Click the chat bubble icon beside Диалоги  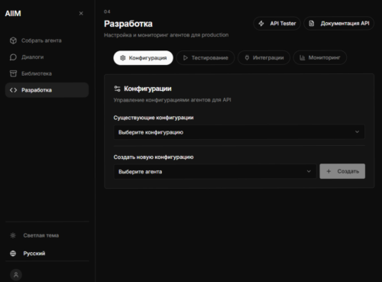(13, 57)
